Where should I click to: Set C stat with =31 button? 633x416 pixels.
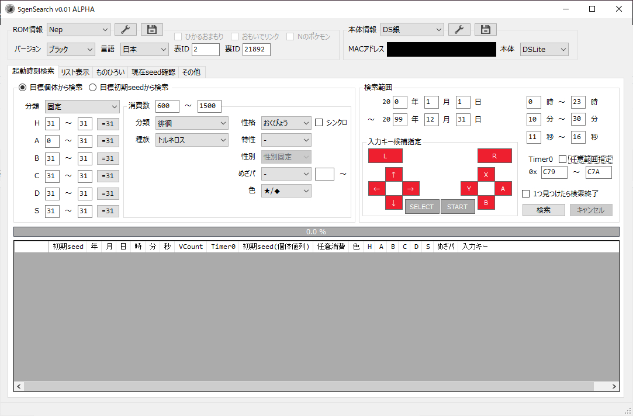click(108, 176)
